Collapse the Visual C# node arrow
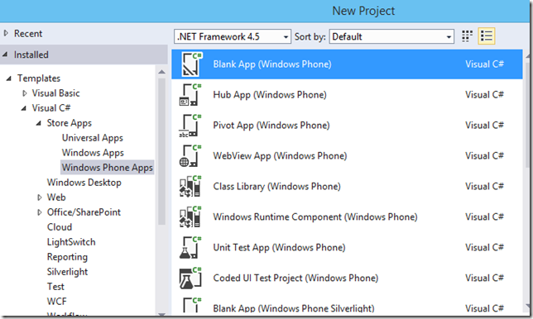Image resolution: width=533 pixels, height=319 pixels. (23, 108)
